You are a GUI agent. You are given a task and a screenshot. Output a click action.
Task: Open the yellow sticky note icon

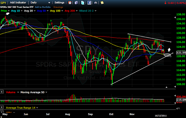point(102,3)
